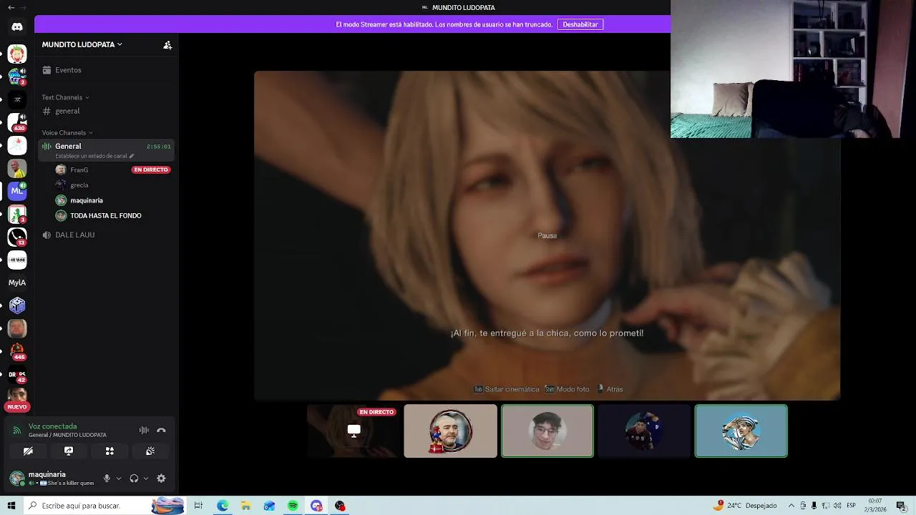Open the MylA server icon
Image resolution: width=916 pixels, height=515 pixels.
pos(17,283)
